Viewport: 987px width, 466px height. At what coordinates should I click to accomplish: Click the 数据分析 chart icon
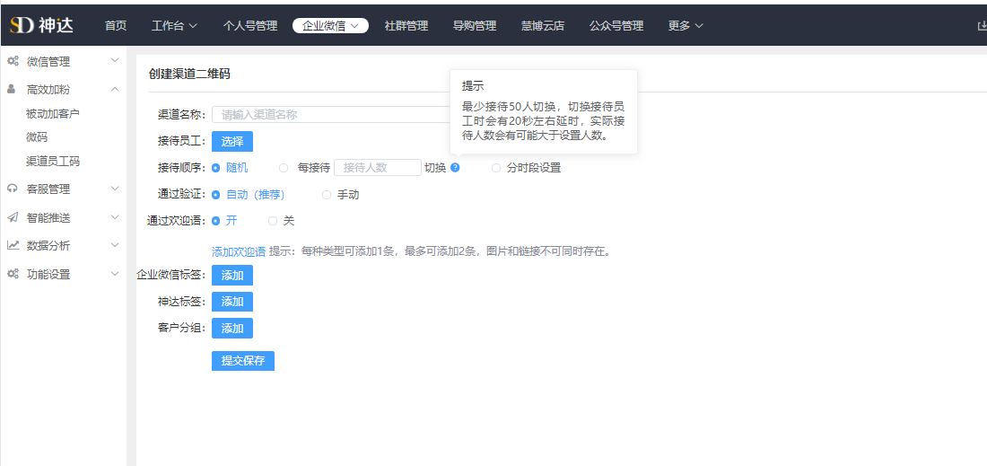[13, 245]
